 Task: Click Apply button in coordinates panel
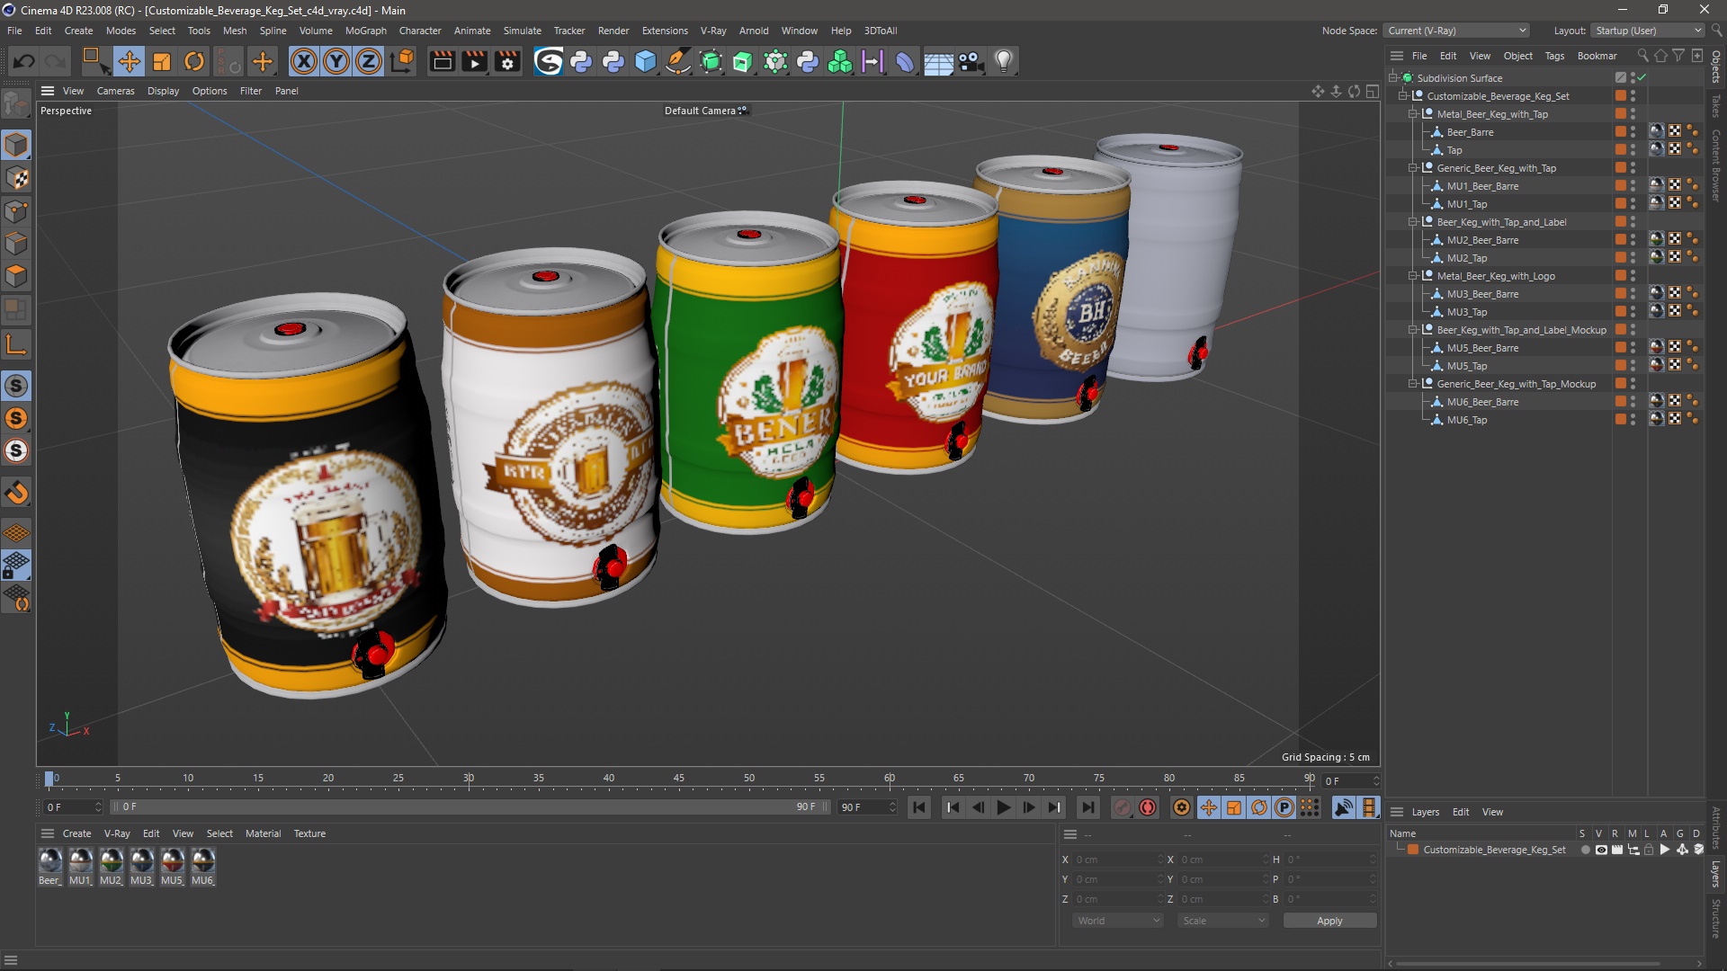(1328, 920)
